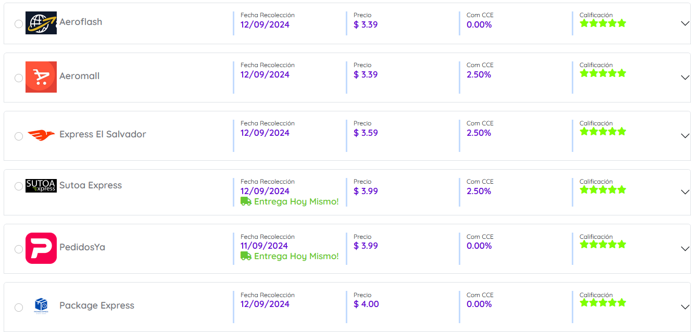
Task: Select the Aeromall radio button
Action: click(x=19, y=78)
